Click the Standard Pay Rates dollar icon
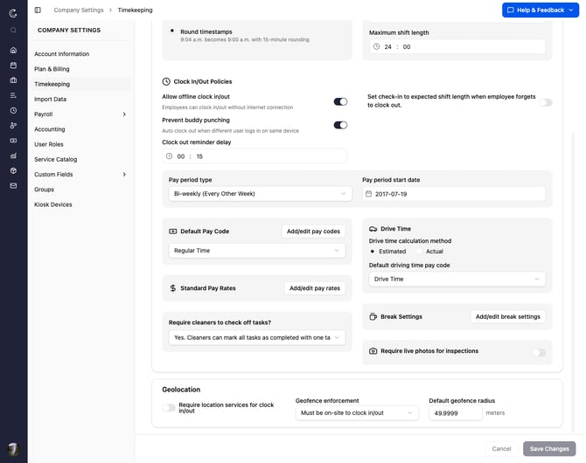This screenshot has width=586, height=463. pyautogui.click(x=172, y=288)
